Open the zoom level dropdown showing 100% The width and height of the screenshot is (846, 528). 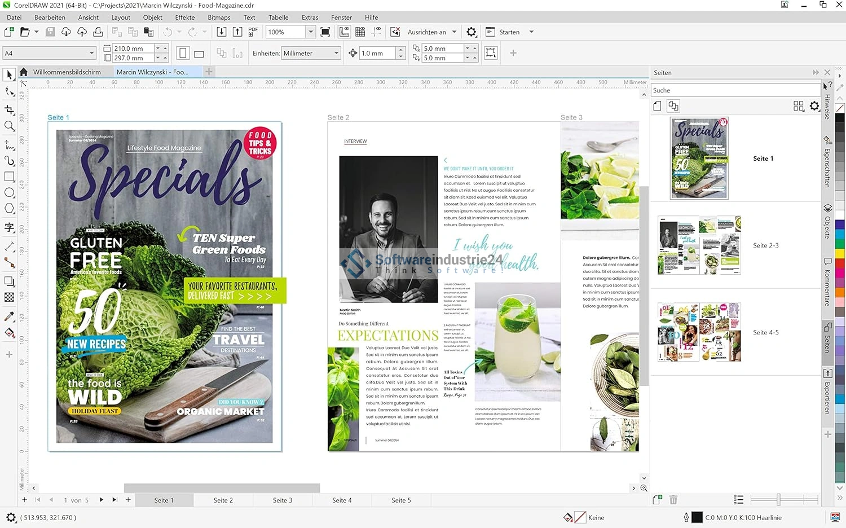tap(310, 32)
